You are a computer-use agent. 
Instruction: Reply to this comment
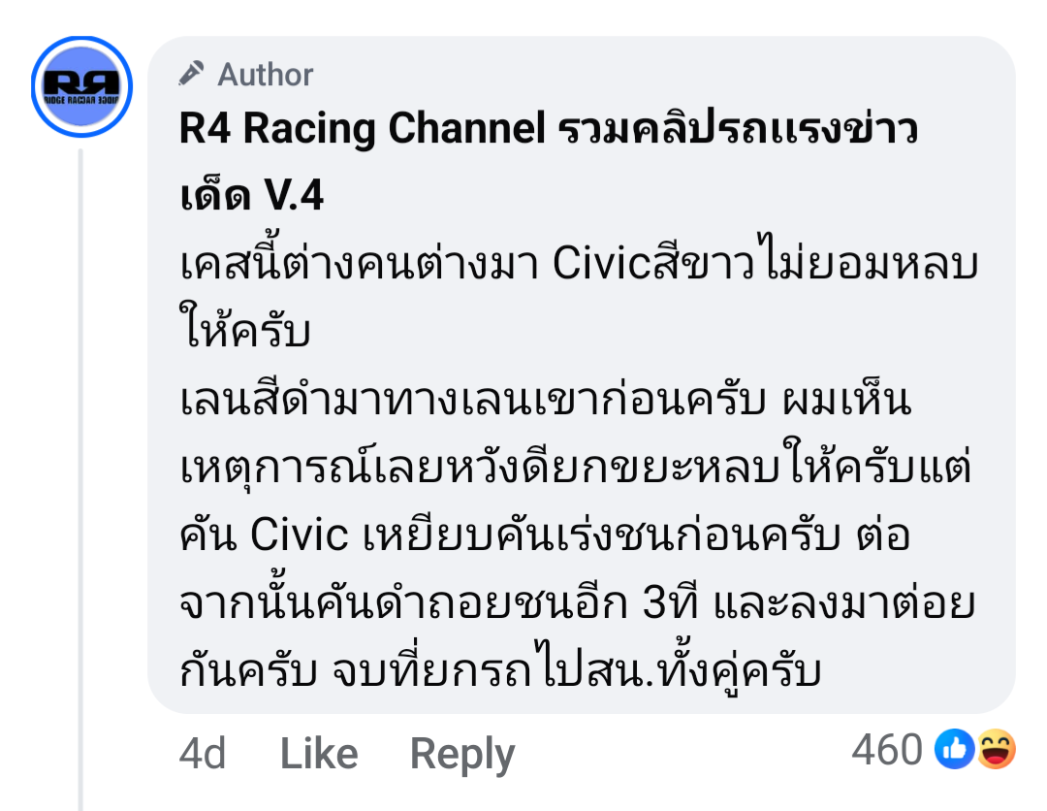(x=461, y=754)
